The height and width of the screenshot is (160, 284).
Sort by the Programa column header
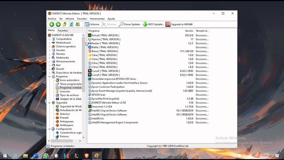tap(130, 31)
